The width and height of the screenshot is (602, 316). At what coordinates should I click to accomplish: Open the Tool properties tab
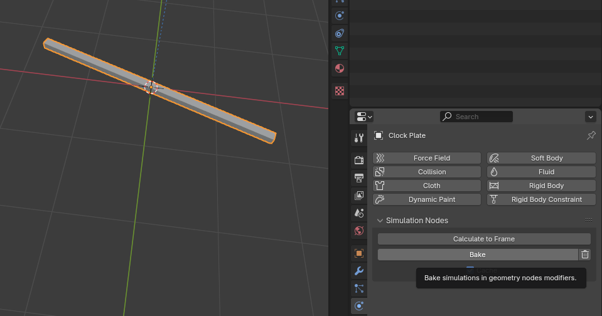359,138
